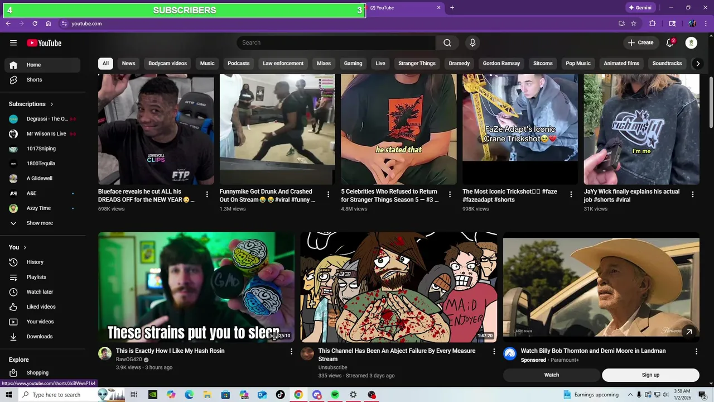Open a new browser tab
Screen dimensions: 714x402
(x=452, y=8)
